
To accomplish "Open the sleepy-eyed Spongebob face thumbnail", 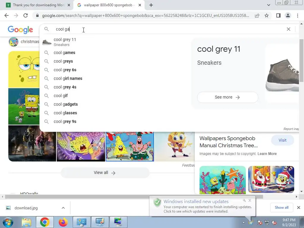I will (x=24, y=69).
